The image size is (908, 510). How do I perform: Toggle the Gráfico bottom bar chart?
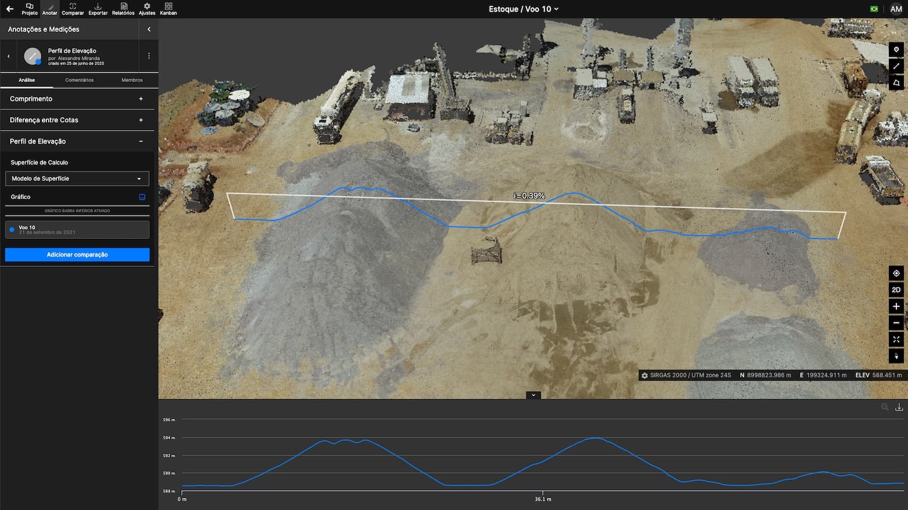[x=142, y=197]
